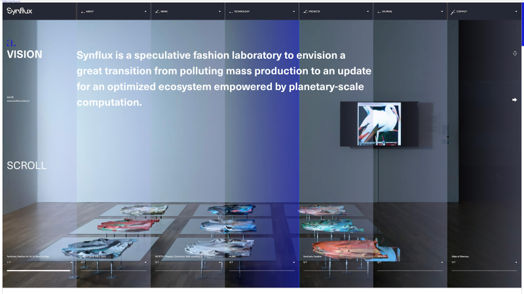Select slide 5/7 Synthetic Feather title
This screenshot has width=524, height=294.
click(x=312, y=256)
